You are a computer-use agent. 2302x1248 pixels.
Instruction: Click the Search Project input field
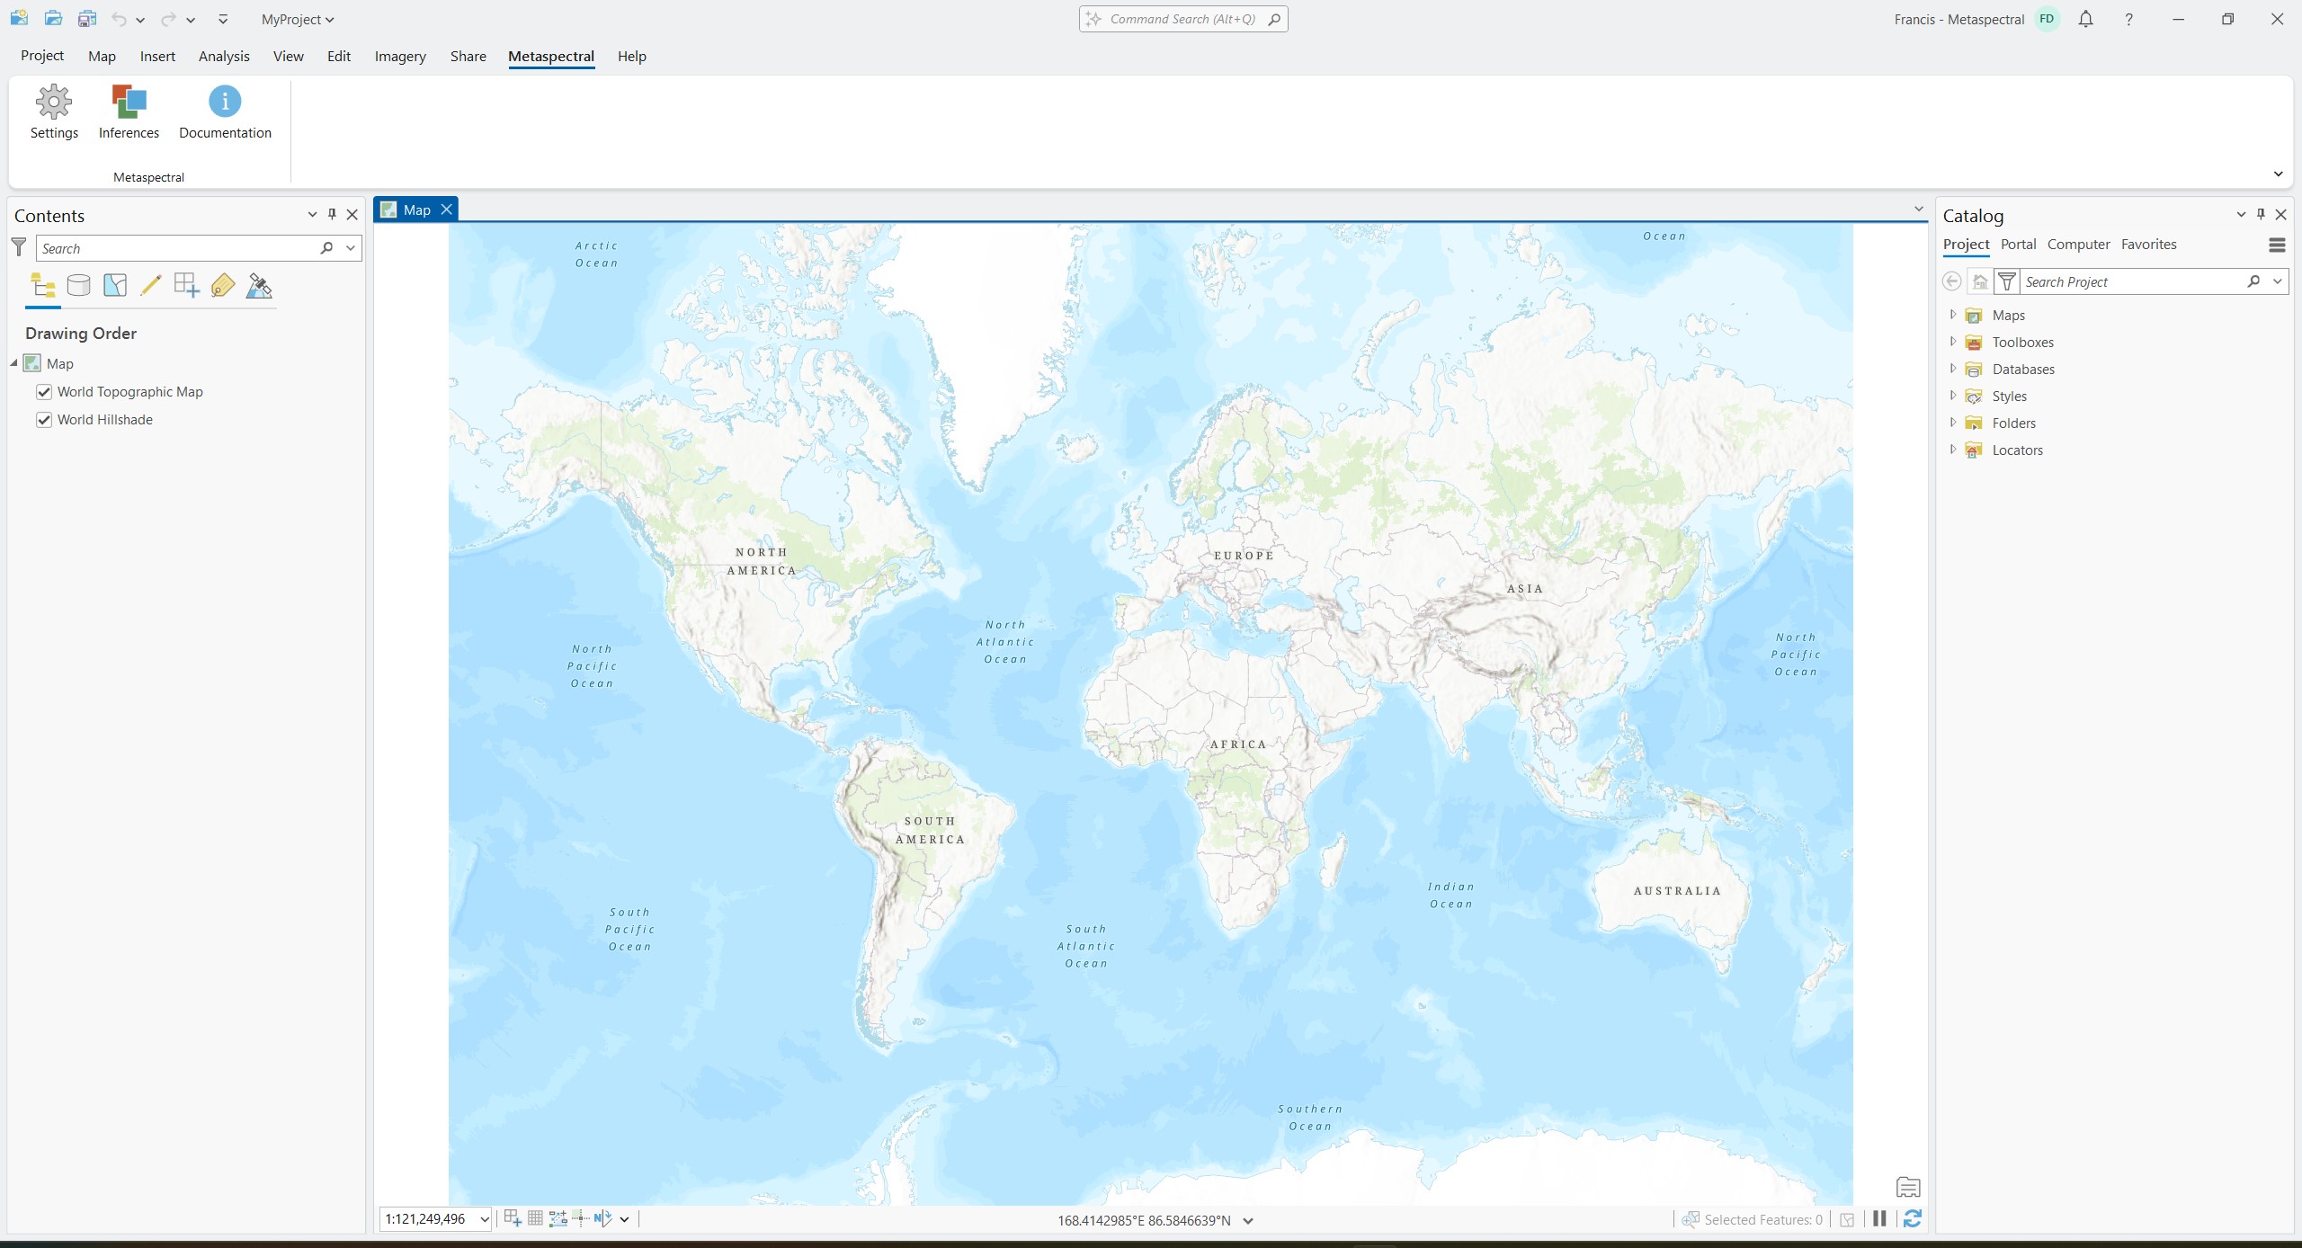[x=2131, y=282]
